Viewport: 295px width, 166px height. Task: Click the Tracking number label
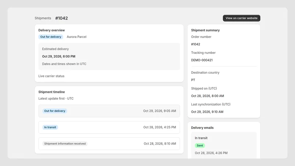coord(203,53)
